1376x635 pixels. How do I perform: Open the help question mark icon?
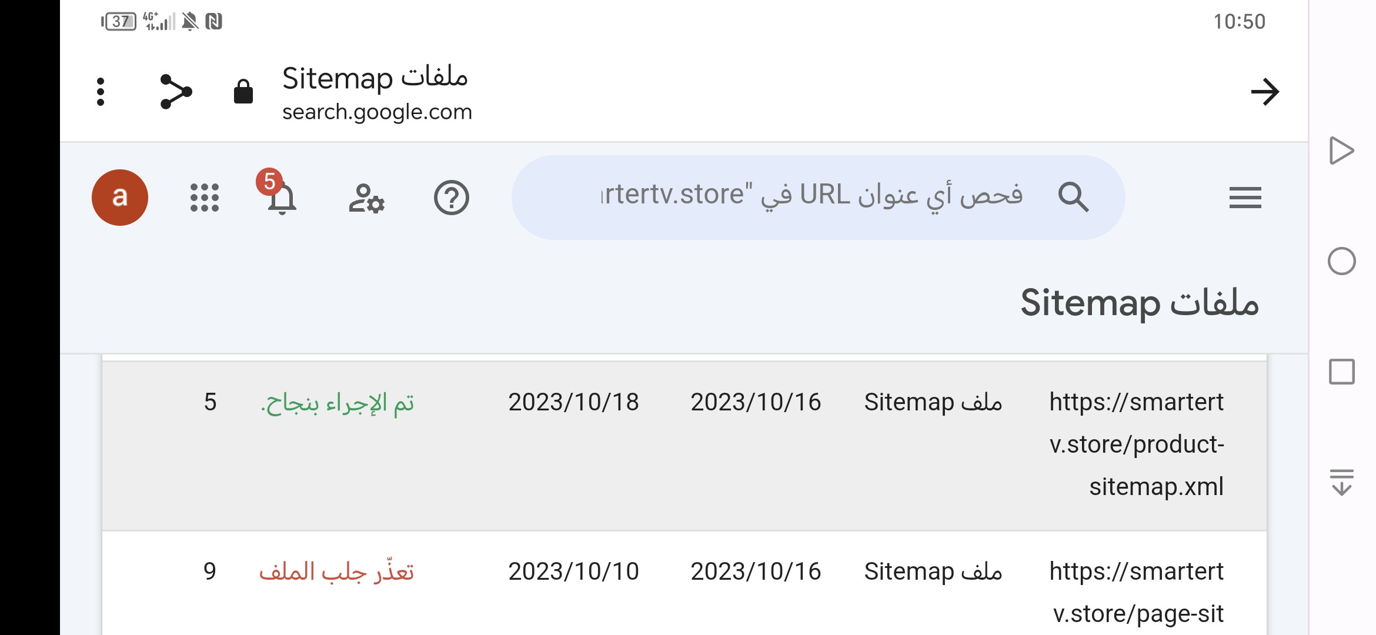pos(451,198)
